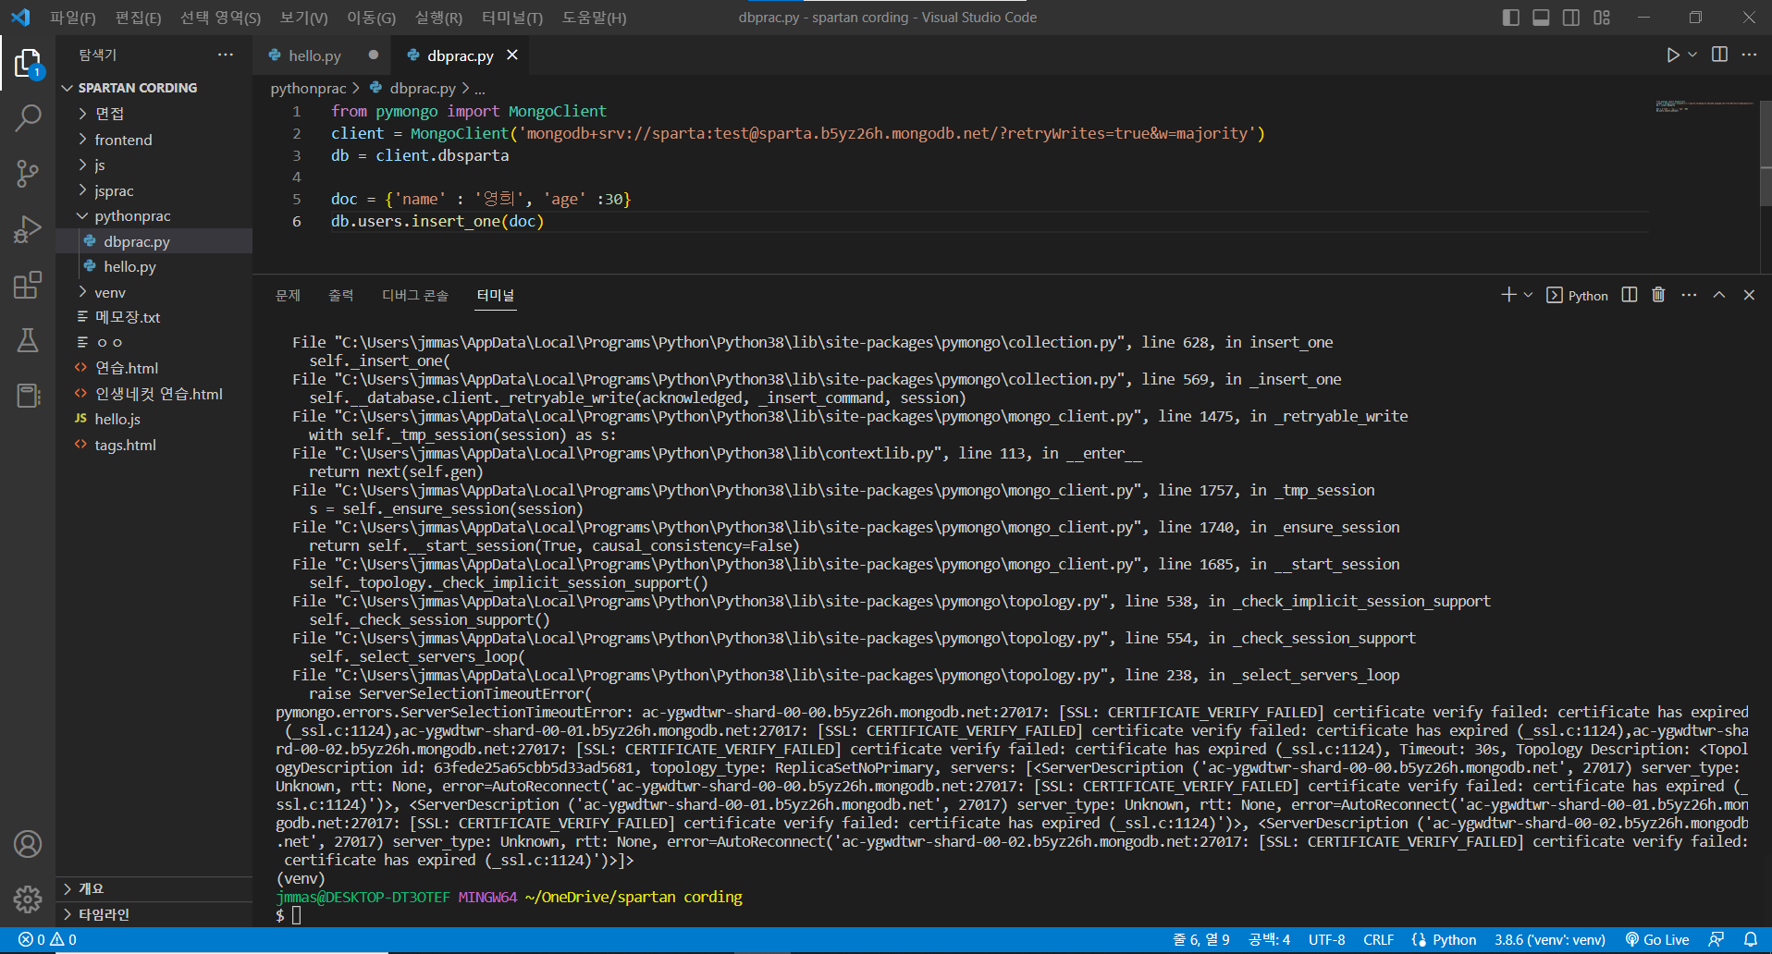Open the Search view in activity bar
Viewport: 1772px width, 954px height.
[28, 118]
